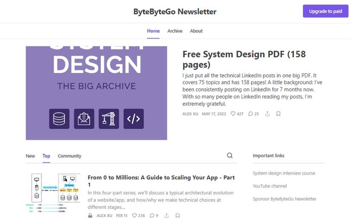Go to the Home tab
The height and width of the screenshot is (220, 351).
pyautogui.click(x=153, y=31)
